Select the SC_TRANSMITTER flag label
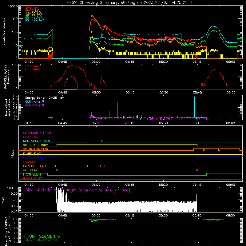Screen dimensions: 246x246 [35, 149]
